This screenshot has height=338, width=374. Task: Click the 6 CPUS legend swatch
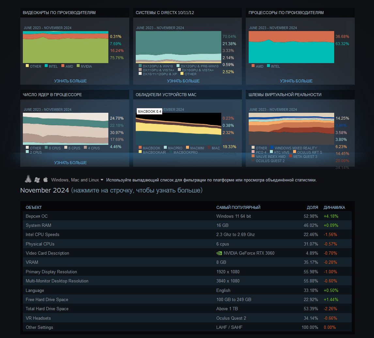pyautogui.click(x=66, y=147)
